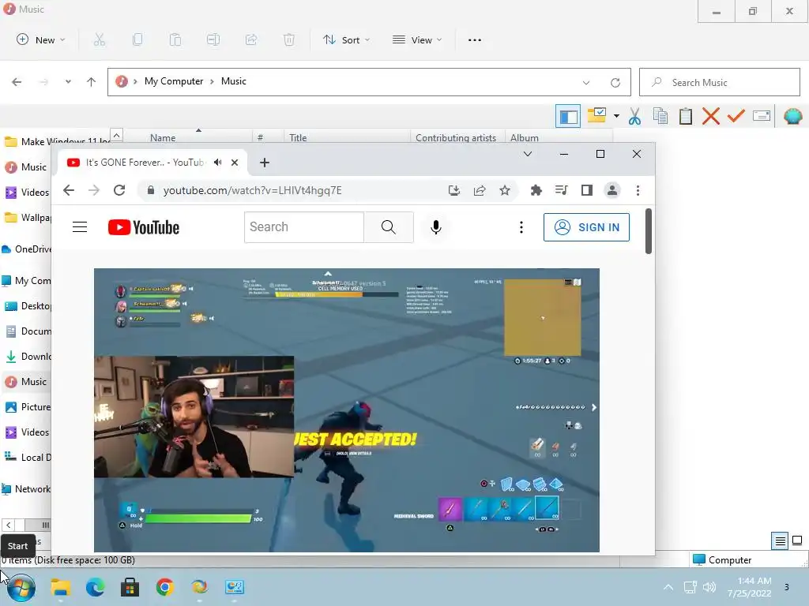The width and height of the screenshot is (809, 606).
Task: Mute the YouTube tab audio icon
Action: [218, 163]
